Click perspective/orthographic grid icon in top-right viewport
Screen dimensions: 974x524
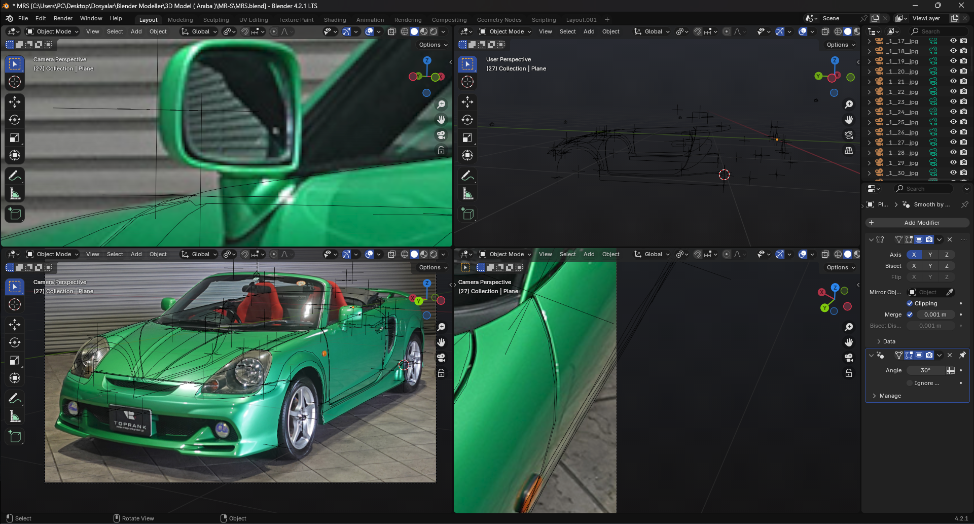tap(849, 151)
